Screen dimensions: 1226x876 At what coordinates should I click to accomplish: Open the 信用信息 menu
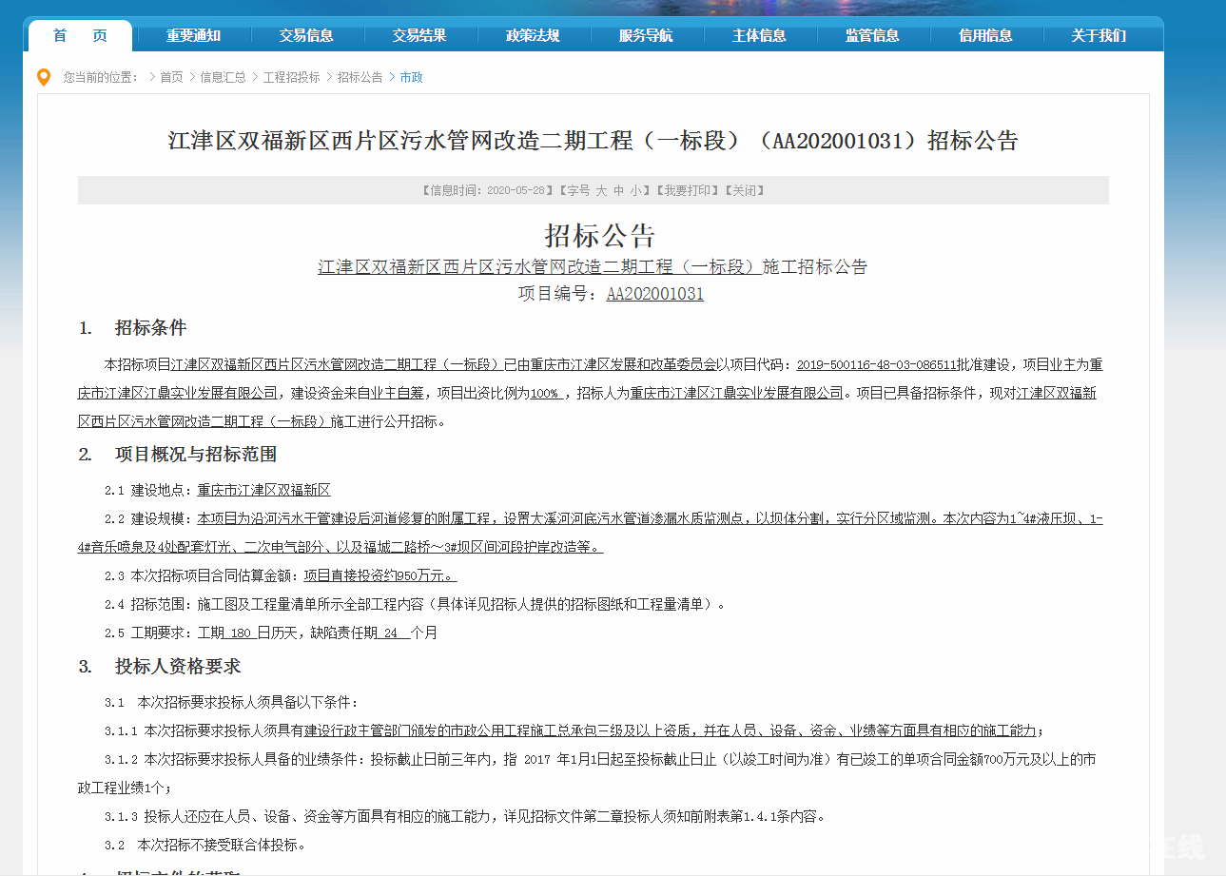pyautogui.click(x=985, y=35)
